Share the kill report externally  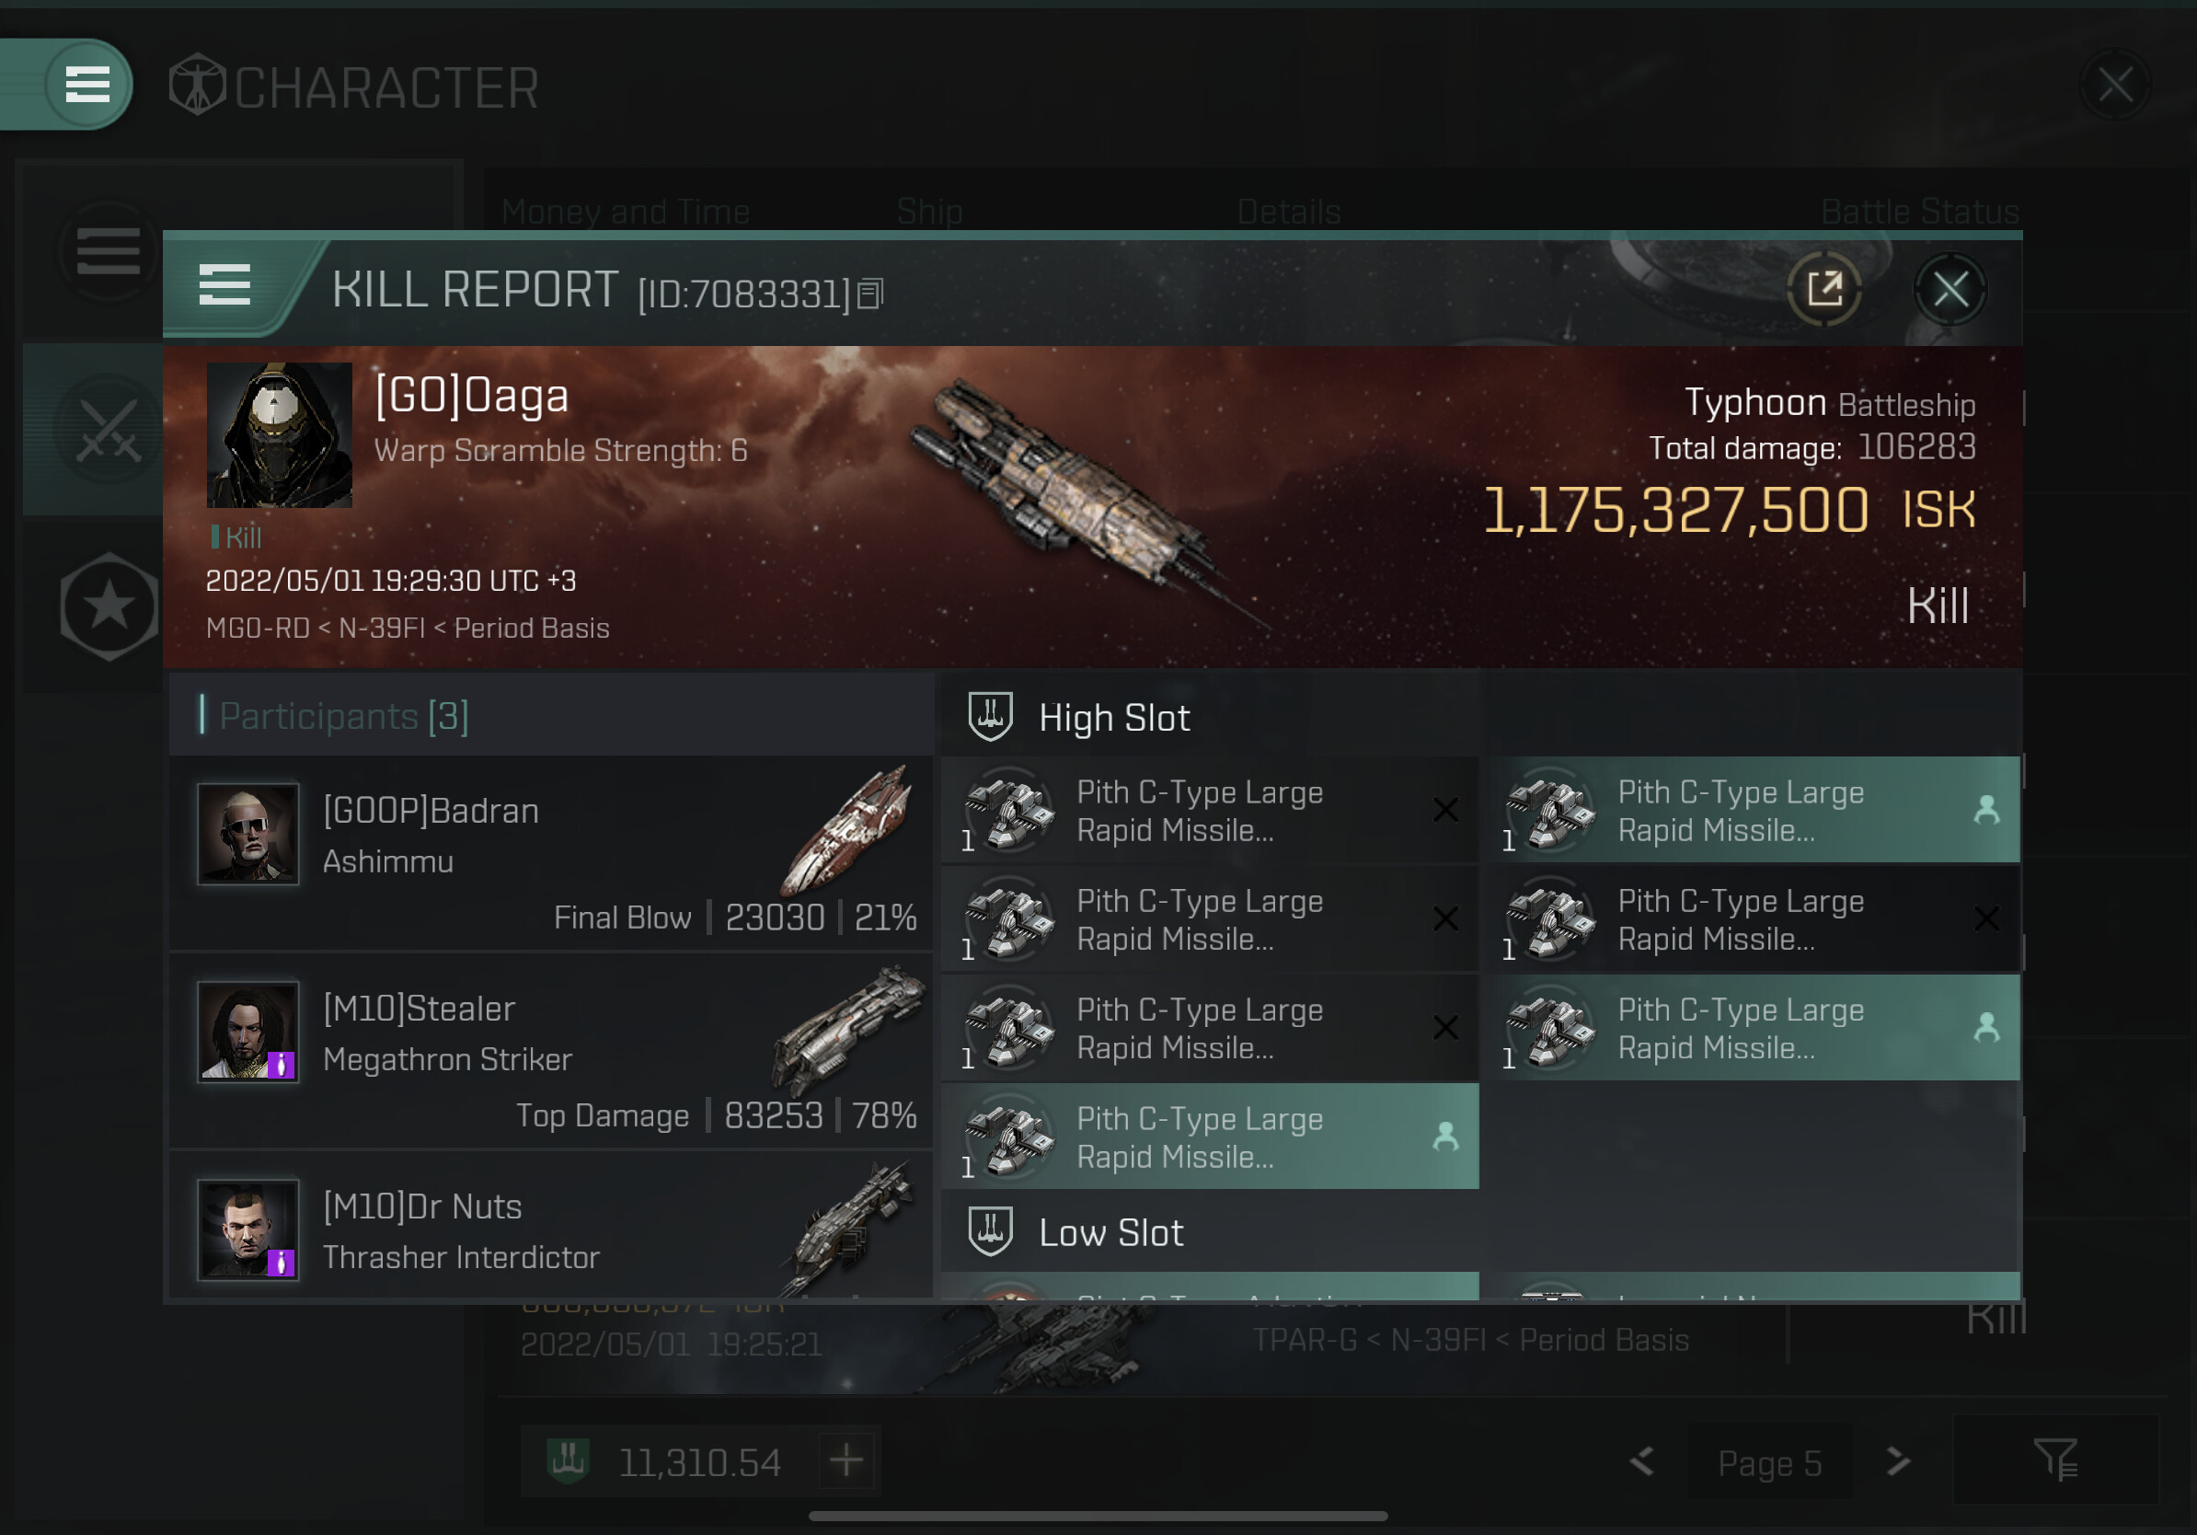(x=1823, y=287)
